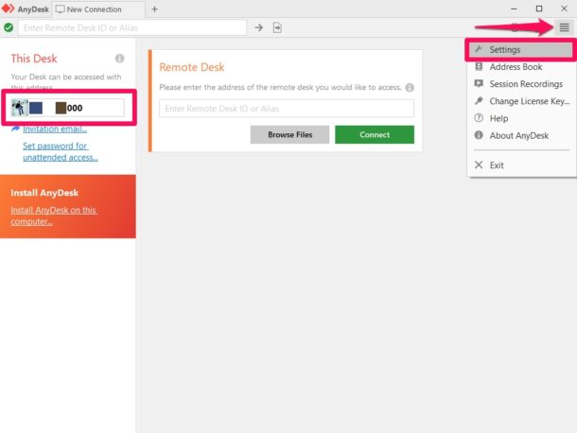
Task: Click the question mark Help icon
Action: click(x=479, y=118)
